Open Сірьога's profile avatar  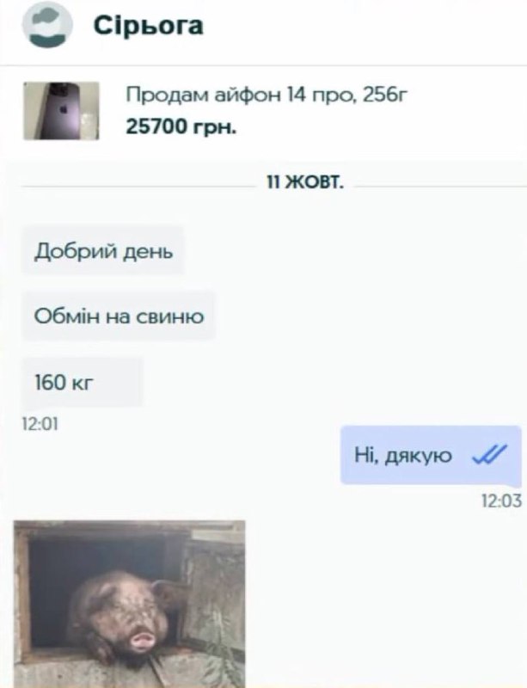(x=47, y=25)
